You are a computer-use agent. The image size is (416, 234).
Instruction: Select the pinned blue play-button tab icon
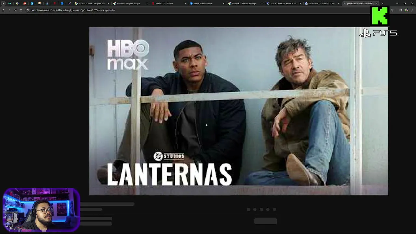[x=62, y=3]
